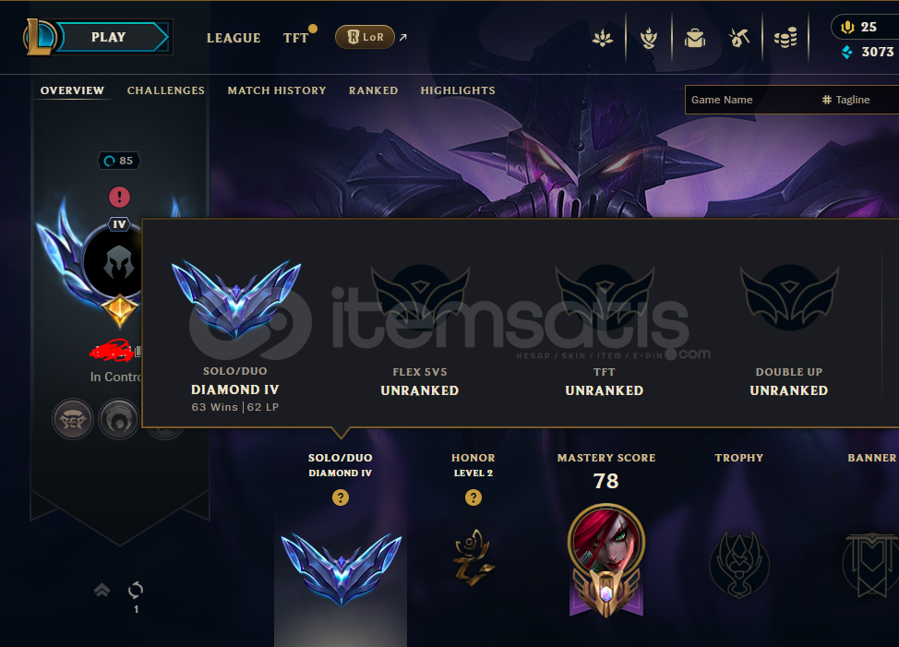The width and height of the screenshot is (899, 647).
Task: Open the Items backpack icon
Action: (x=694, y=39)
